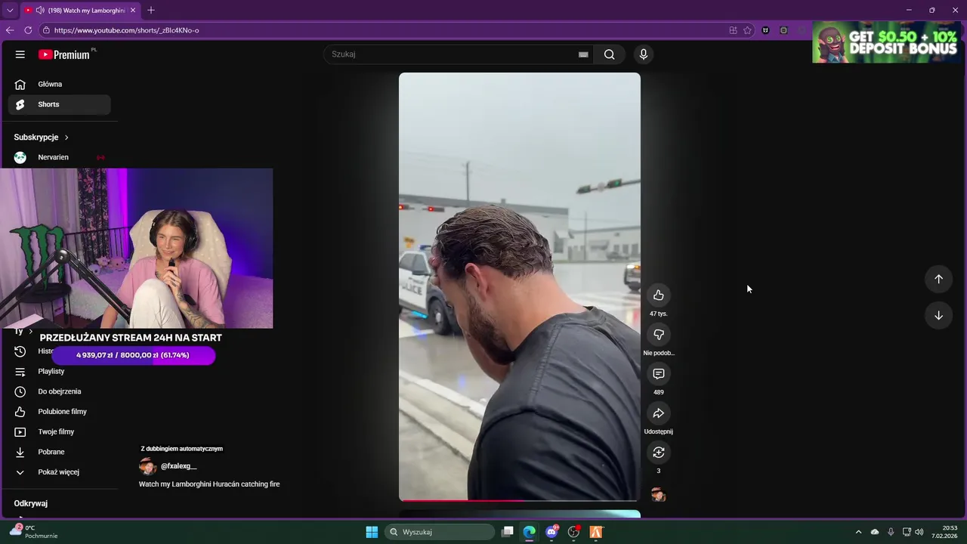Open Do obejrzenia watch later list
The height and width of the screenshot is (544, 967).
(59, 391)
